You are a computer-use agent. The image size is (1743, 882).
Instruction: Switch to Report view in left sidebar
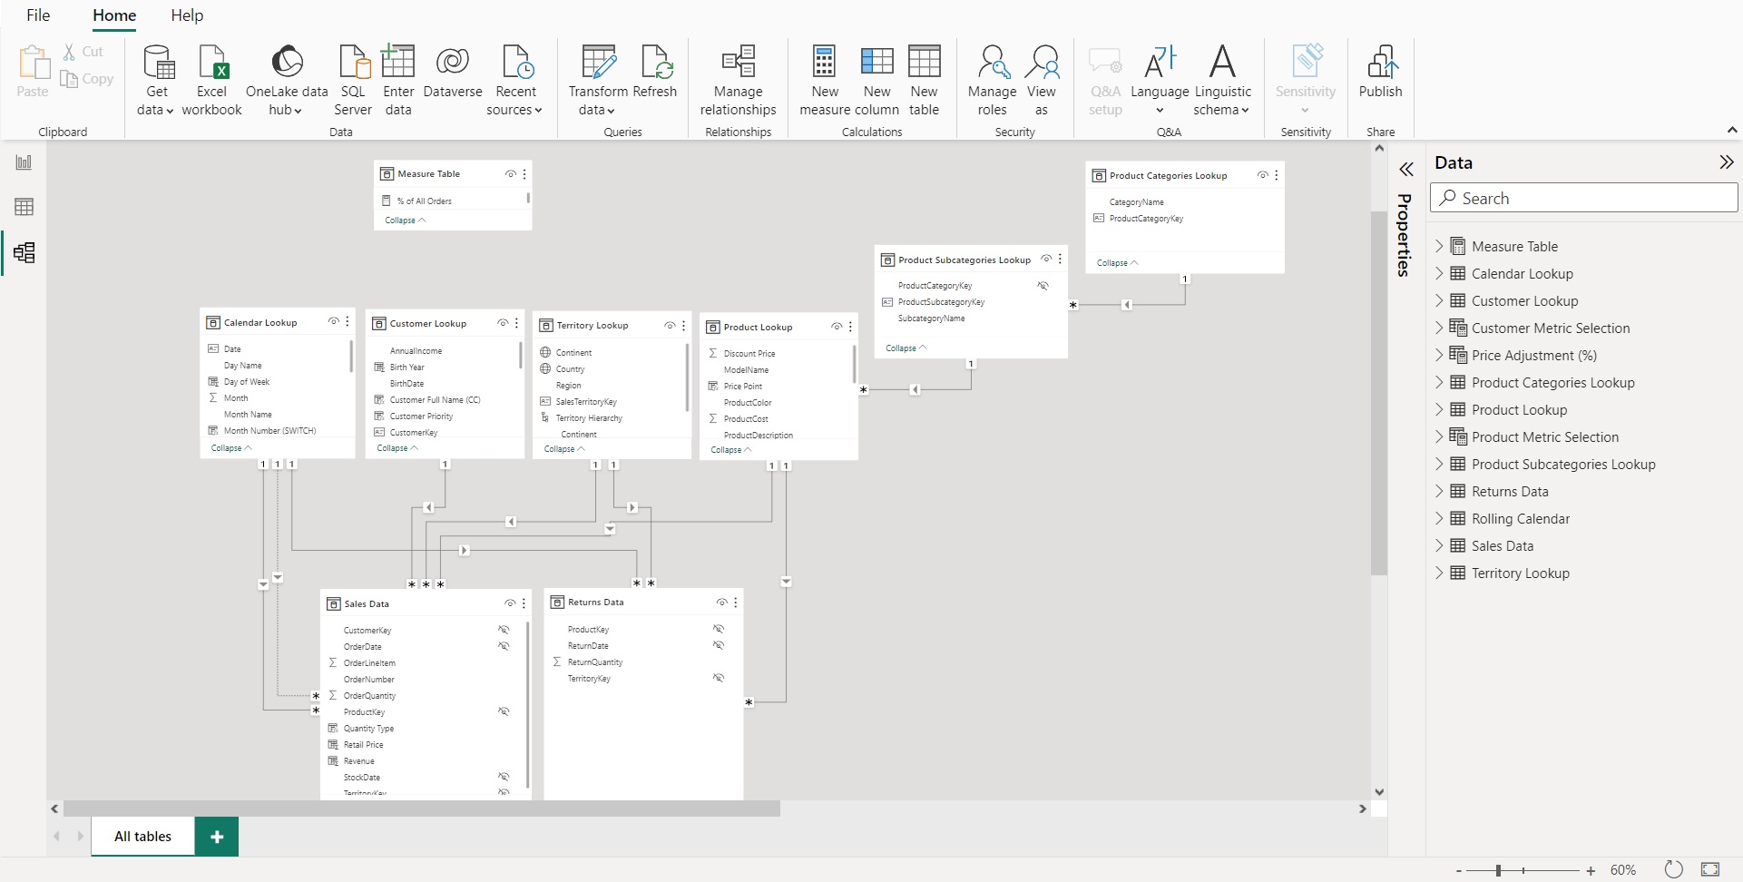pos(24,162)
